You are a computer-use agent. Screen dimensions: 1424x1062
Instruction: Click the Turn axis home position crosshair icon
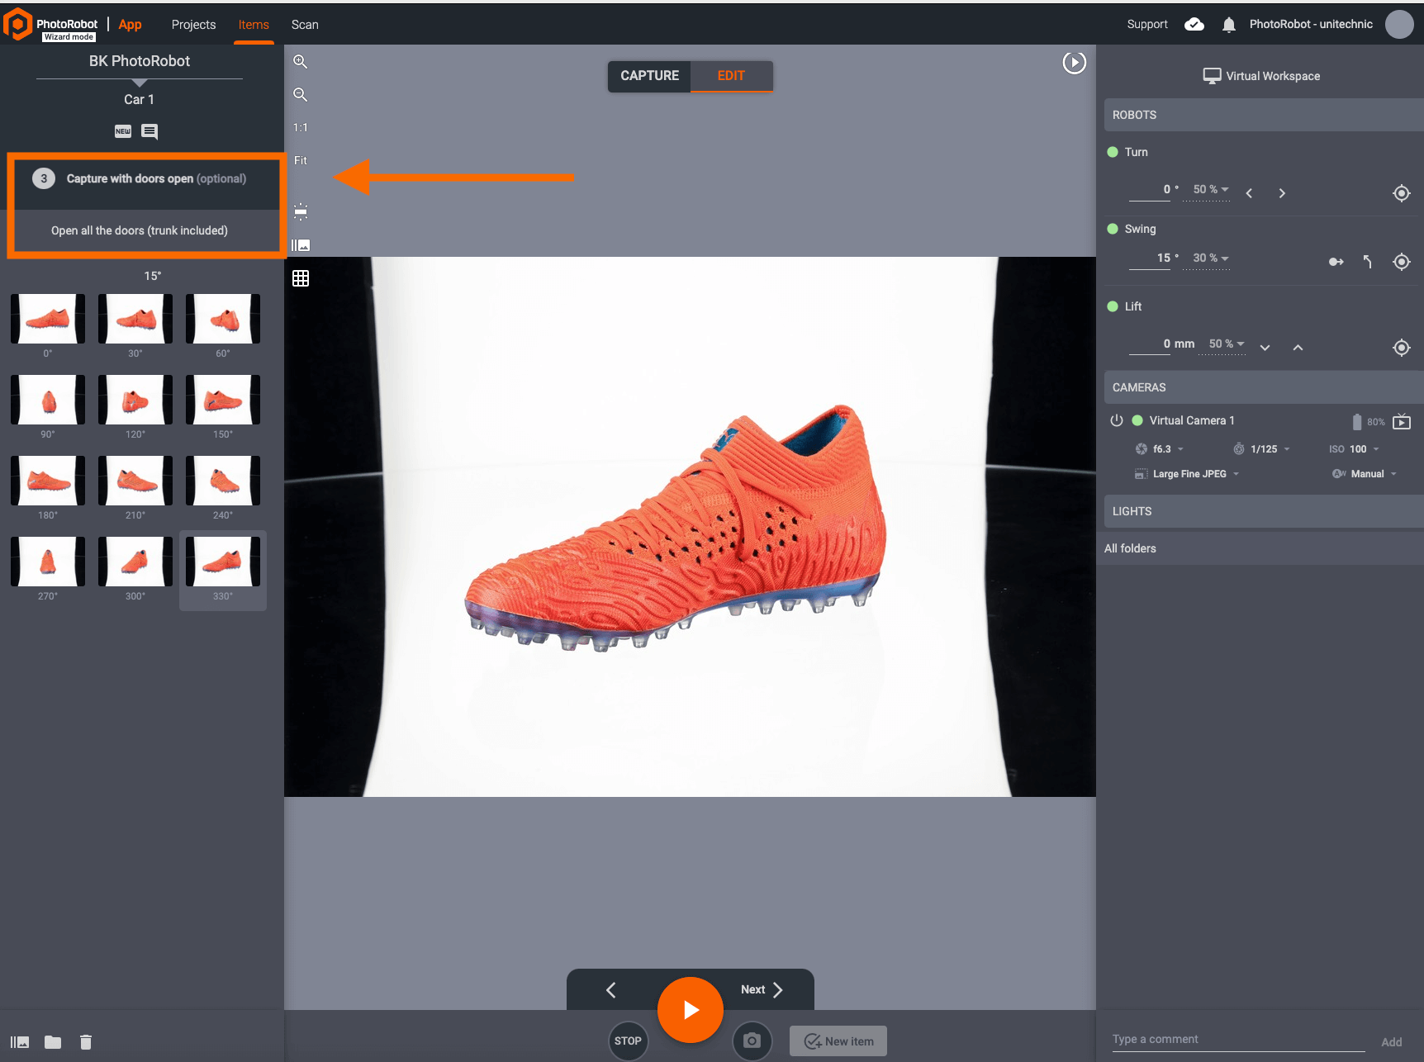coord(1401,193)
